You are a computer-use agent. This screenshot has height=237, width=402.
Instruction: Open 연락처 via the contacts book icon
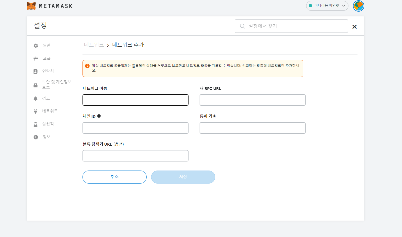coord(35,71)
